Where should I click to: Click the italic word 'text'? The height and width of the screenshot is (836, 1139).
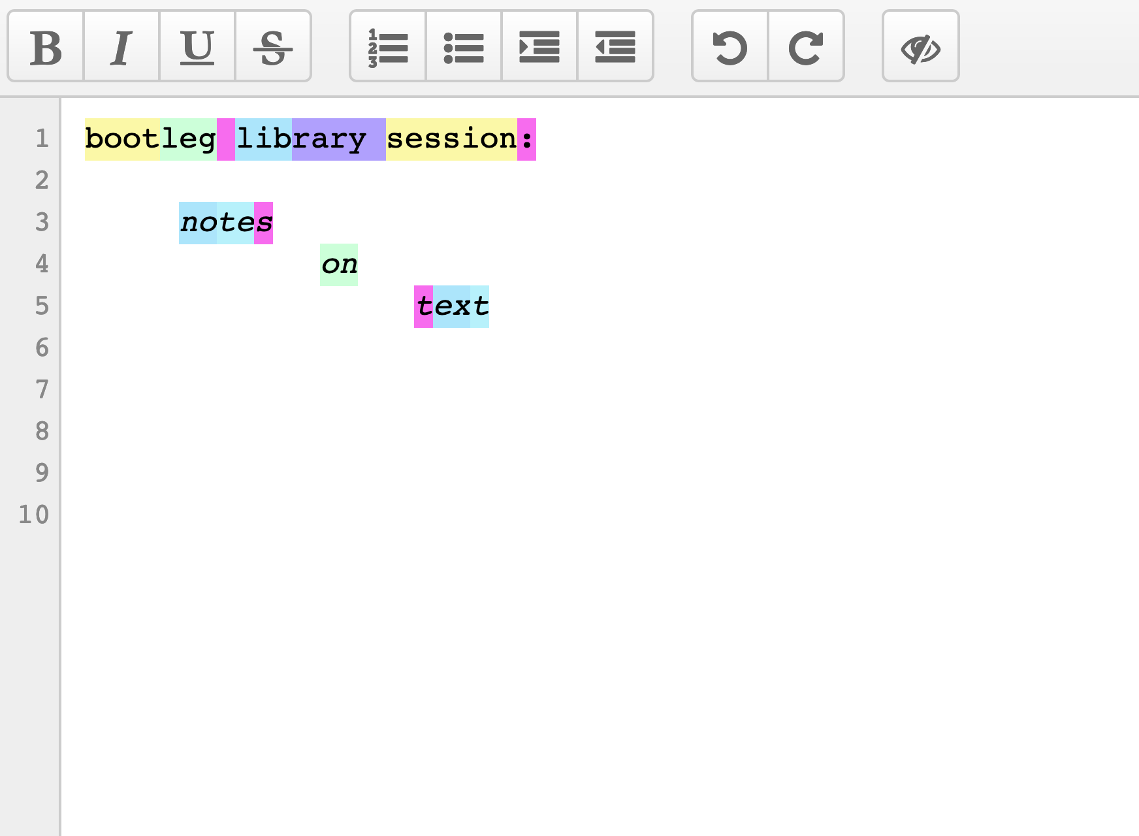pos(452,306)
